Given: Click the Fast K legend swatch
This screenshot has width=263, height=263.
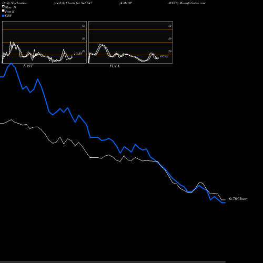Looking at the screenshot, I should 3,11.
